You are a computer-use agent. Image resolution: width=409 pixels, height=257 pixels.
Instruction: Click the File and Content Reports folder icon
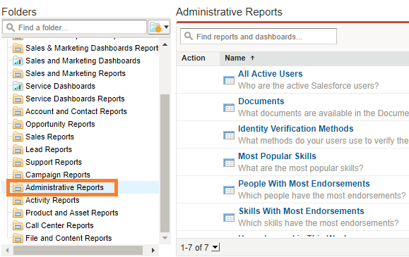(x=18, y=238)
